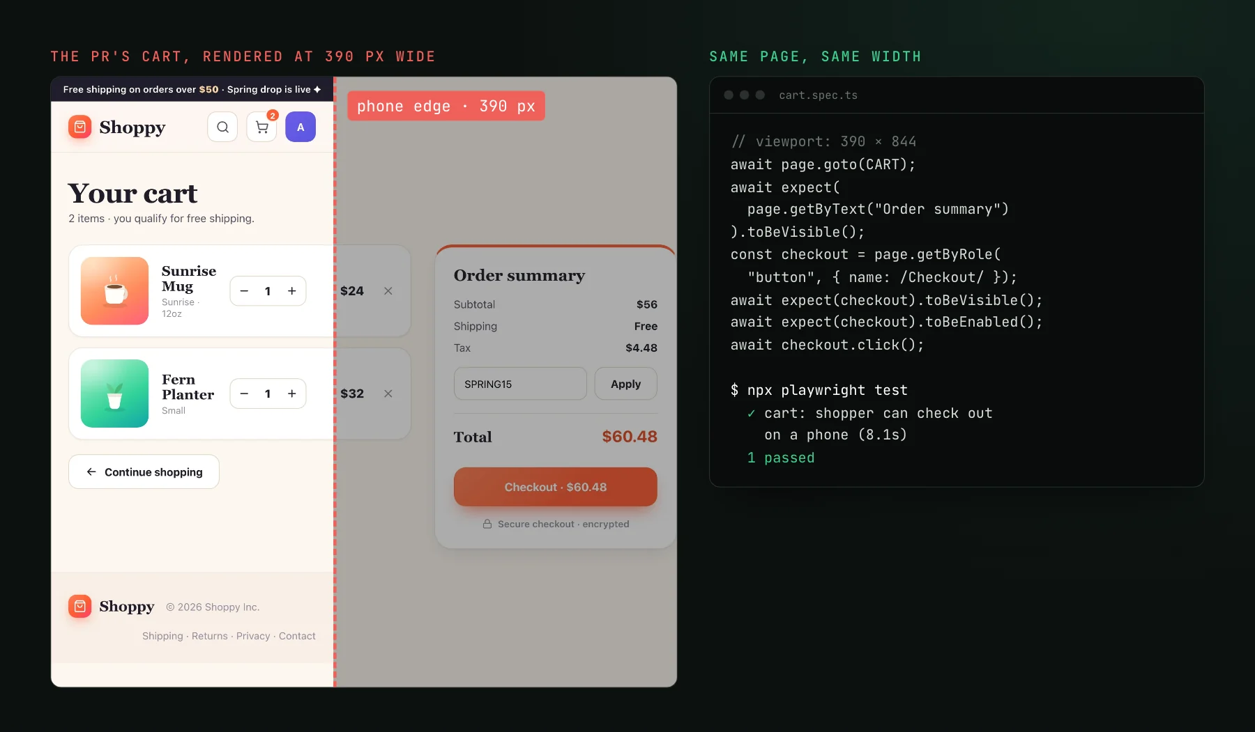Click the "$56" subtotal value

click(647, 304)
